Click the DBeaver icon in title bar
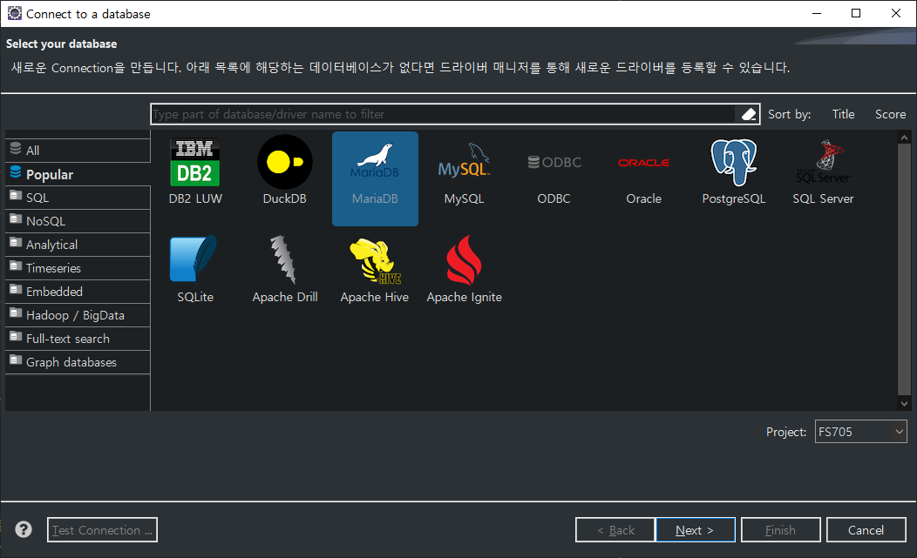Viewport: 917px width, 558px height. (14, 13)
